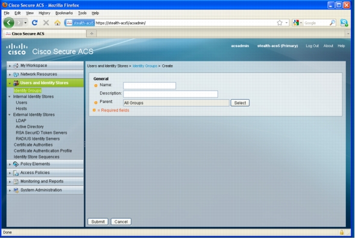Click the Policy Elements icon in the sidebar
The image size is (355, 239).
16,164
